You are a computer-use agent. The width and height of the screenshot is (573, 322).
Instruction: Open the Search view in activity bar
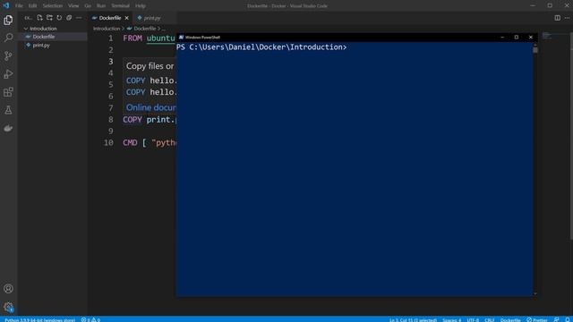[x=8, y=38]
